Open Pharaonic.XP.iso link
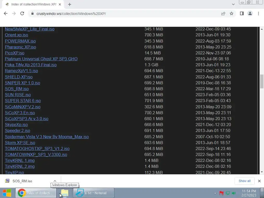 tap(20, 47)
